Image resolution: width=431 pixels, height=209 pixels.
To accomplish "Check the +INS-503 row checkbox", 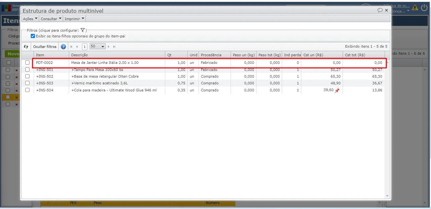I will (x=28, y=83).
